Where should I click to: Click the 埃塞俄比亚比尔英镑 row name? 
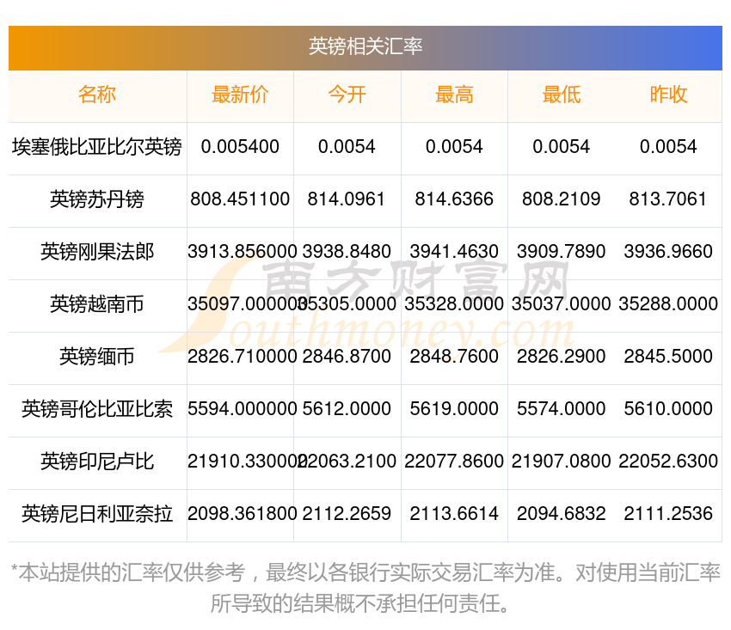coord(97,147)
